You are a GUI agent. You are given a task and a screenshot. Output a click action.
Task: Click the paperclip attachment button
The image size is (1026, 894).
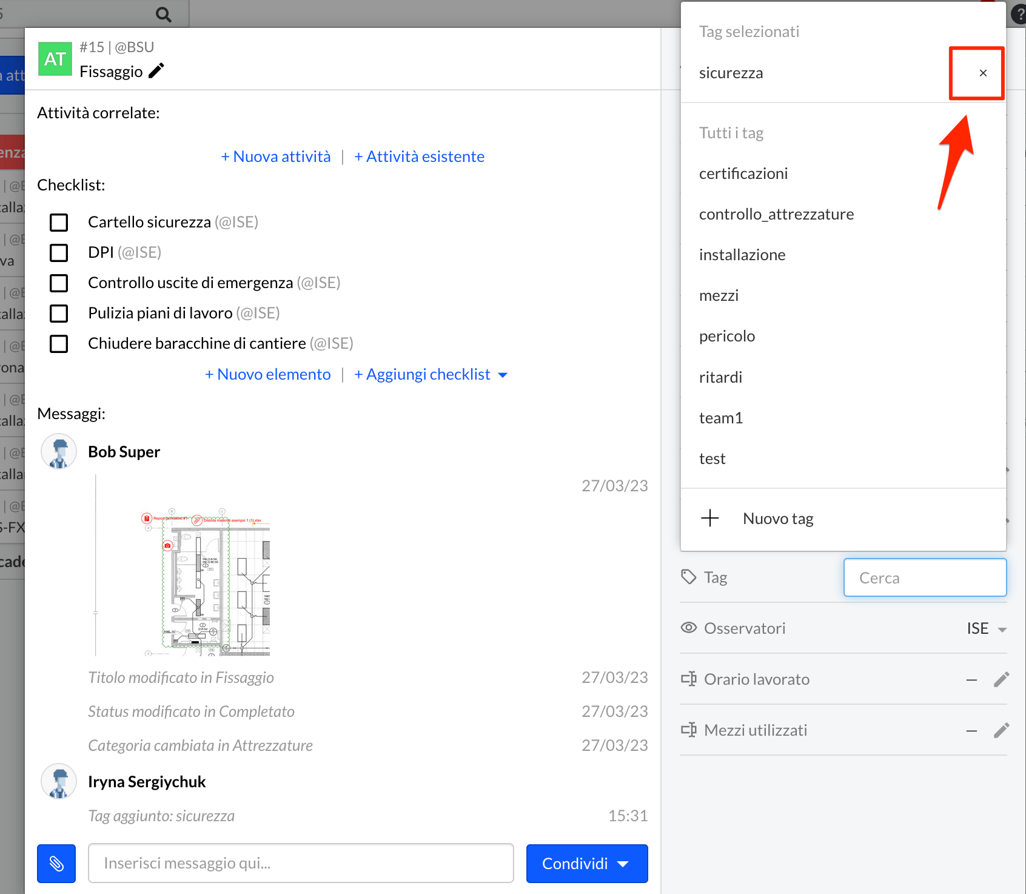coord(56,863)
